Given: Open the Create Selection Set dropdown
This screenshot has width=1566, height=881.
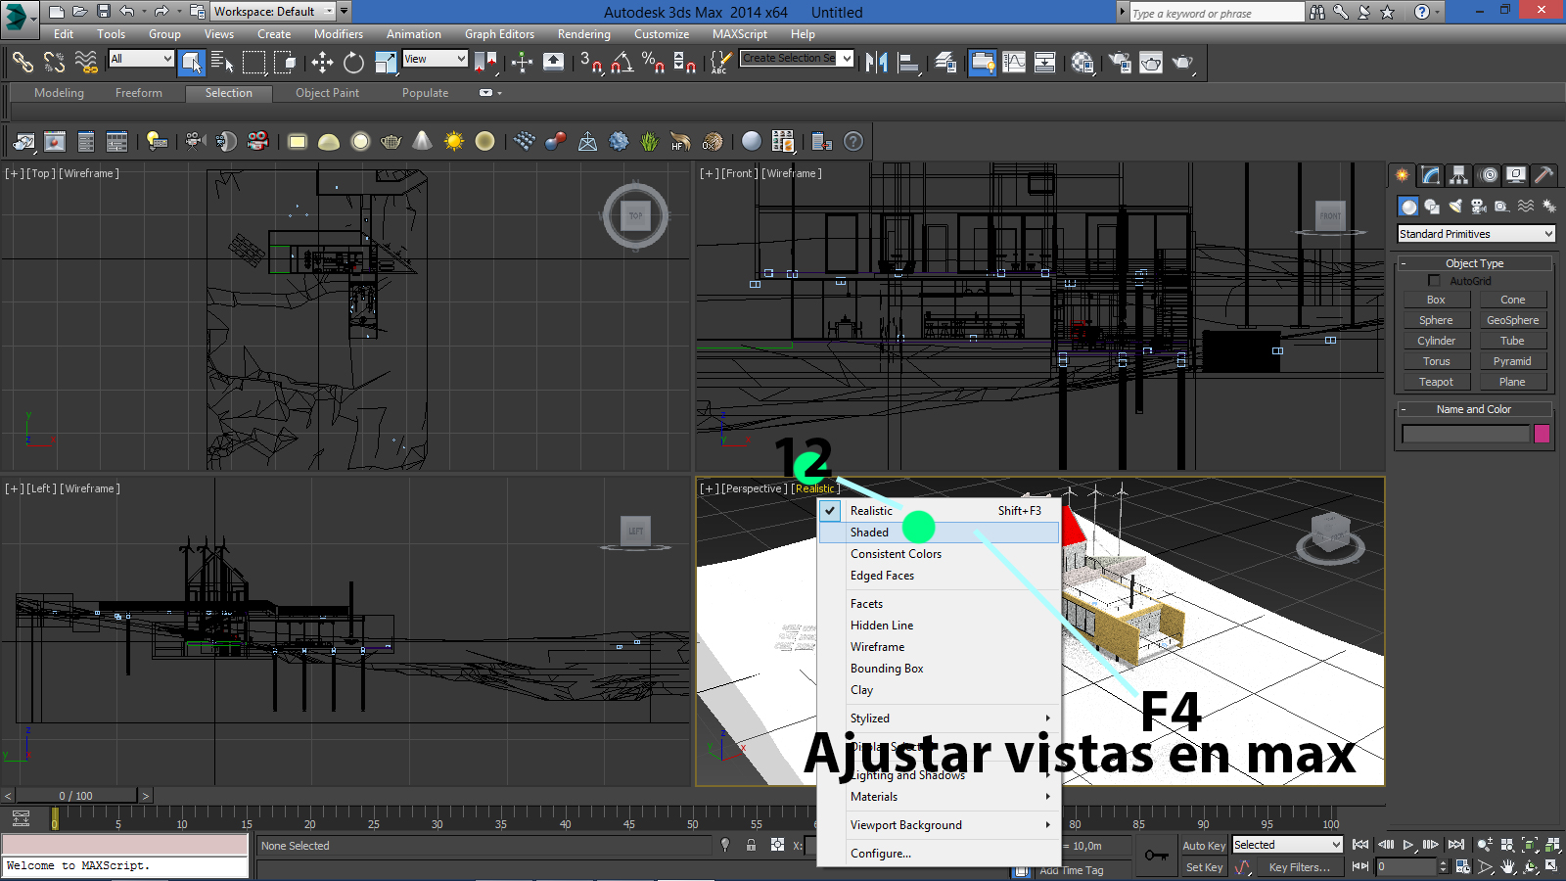Looking at the screenshot, I should pyautogui.click(x=797, y=59).
